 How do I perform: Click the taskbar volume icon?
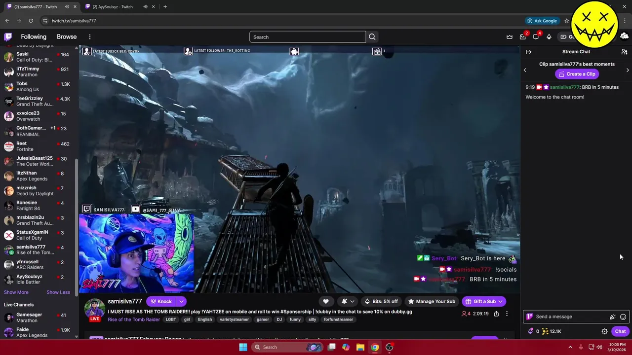click(599, 347)
